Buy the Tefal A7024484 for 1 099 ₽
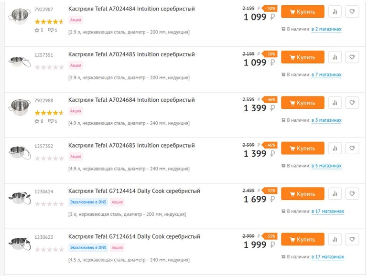The image size is (368, 276). pyautogui.click(x=303, y=11)
